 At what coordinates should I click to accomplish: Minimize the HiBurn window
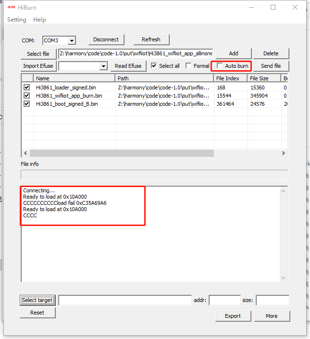pyautogui.click(x=251, y=7)
